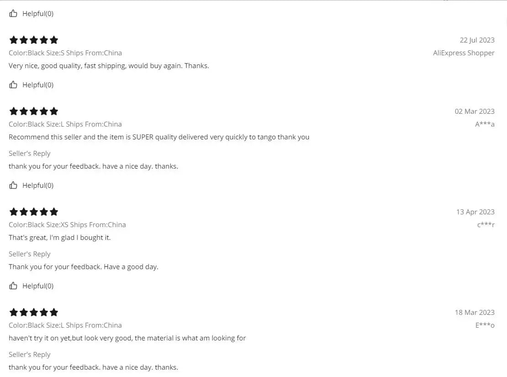
Task: Hit the thumbs-up icon below c***r's review
Action: coord(13,286)
